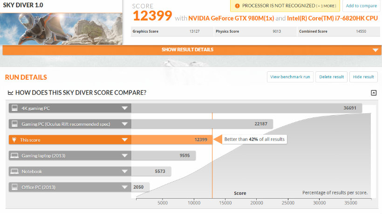Click the Graphics Score label

click(x=145, y=31)
